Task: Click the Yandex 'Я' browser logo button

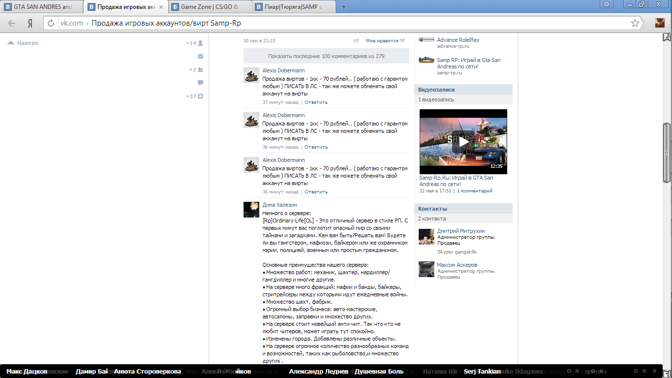Action: [x=30, y=23]
